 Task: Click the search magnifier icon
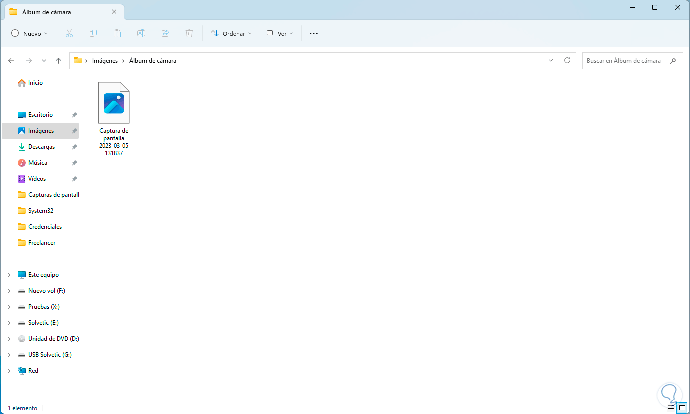pyautogui.click(x=673, y=61)
